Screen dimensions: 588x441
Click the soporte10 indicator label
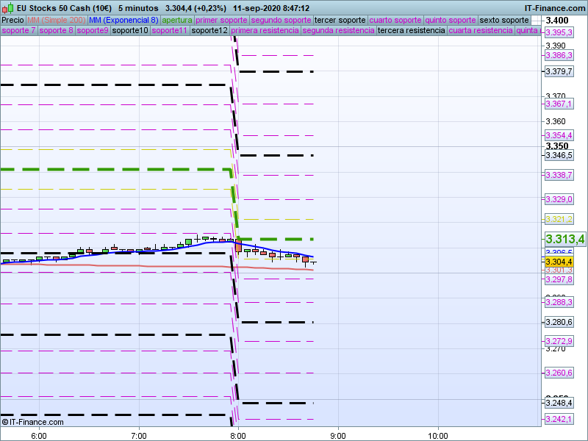point(131,31)
